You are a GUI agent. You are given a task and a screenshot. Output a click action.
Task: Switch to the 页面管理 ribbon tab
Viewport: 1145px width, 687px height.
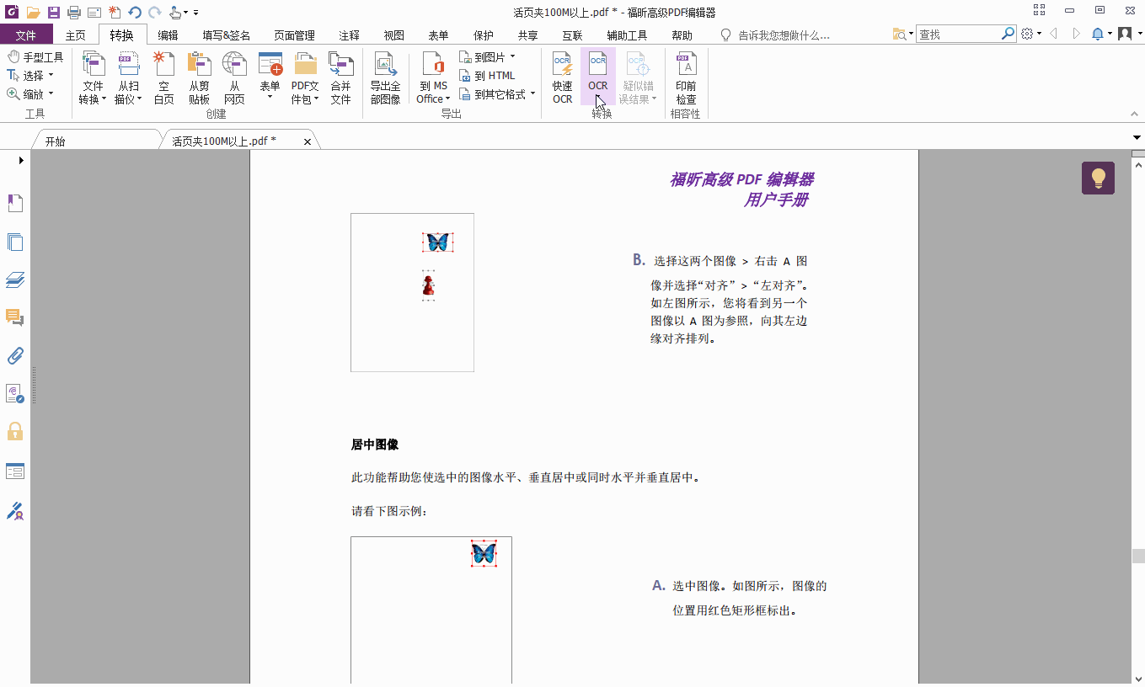pyautogui.click(x=294, y=35)
